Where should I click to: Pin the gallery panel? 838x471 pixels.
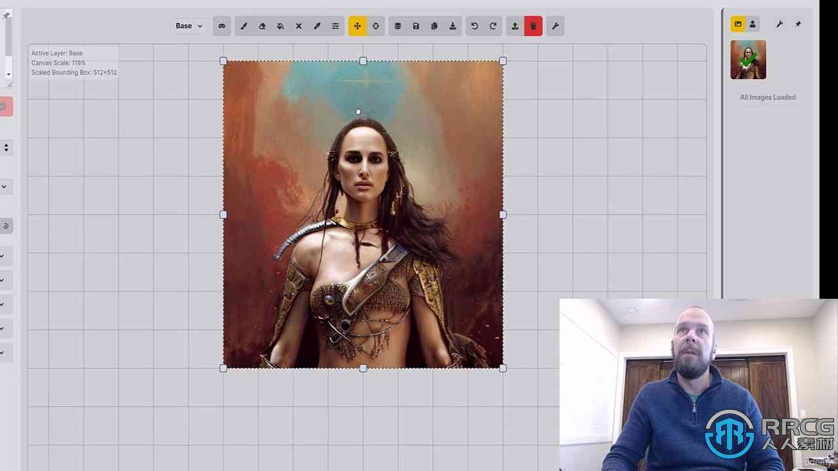coord(798,24)
